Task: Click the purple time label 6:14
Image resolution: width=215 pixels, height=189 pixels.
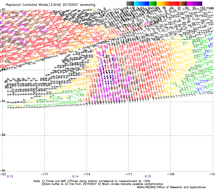Action: coord(76,176)
